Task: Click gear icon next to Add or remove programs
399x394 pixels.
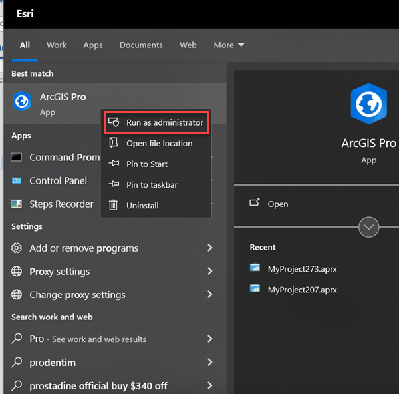Action: click(x=17, y=248)
